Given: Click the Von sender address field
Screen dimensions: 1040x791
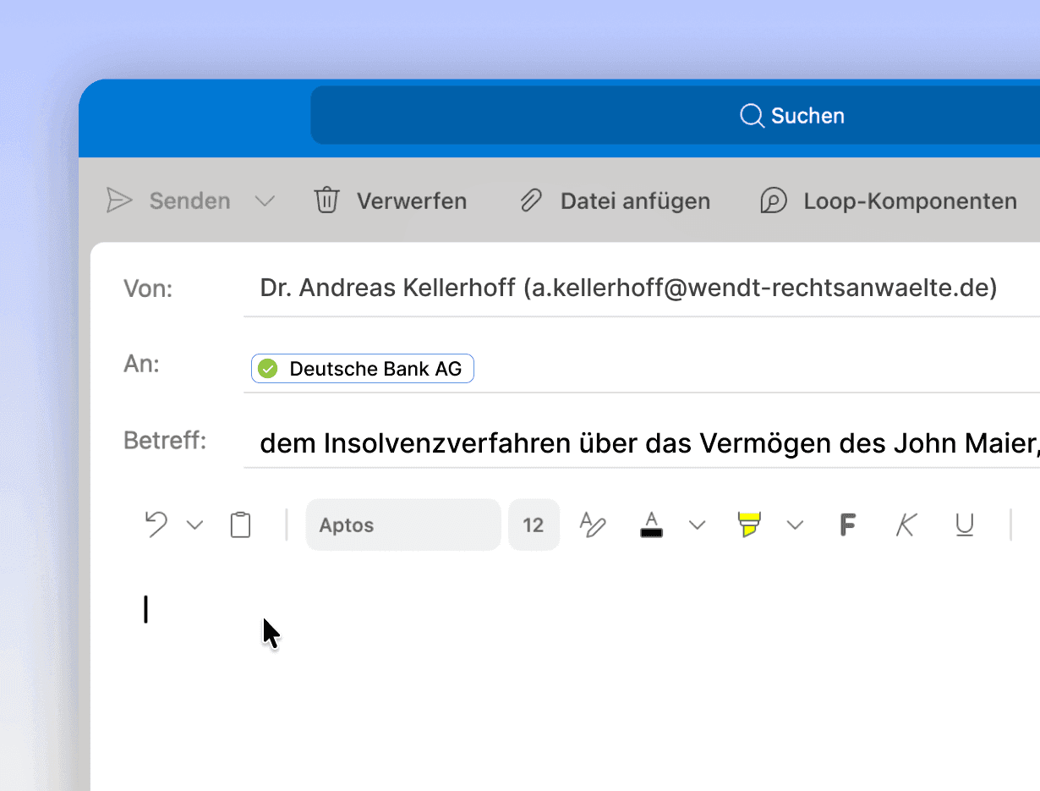Looking at the screenshot, I should (x=642, y=288).
